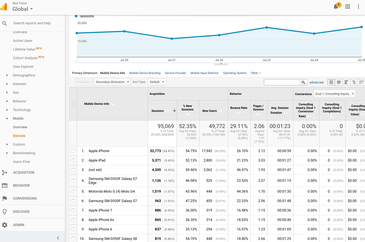Viewport: 365px width, 242px height.
Task: Click the help icon under Bounce Rate
Action: pyautogui.click(x=239, y=113)
